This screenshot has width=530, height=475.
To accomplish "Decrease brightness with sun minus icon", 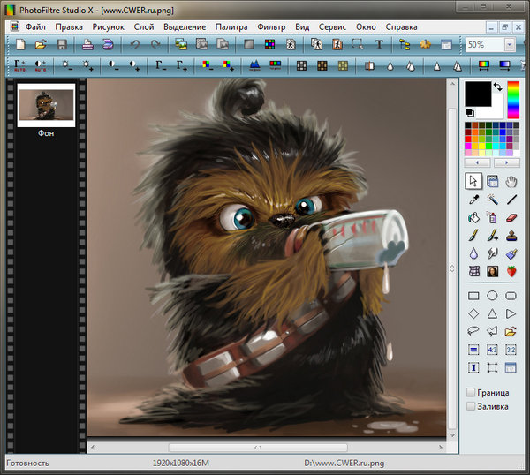I will [66, 65].
